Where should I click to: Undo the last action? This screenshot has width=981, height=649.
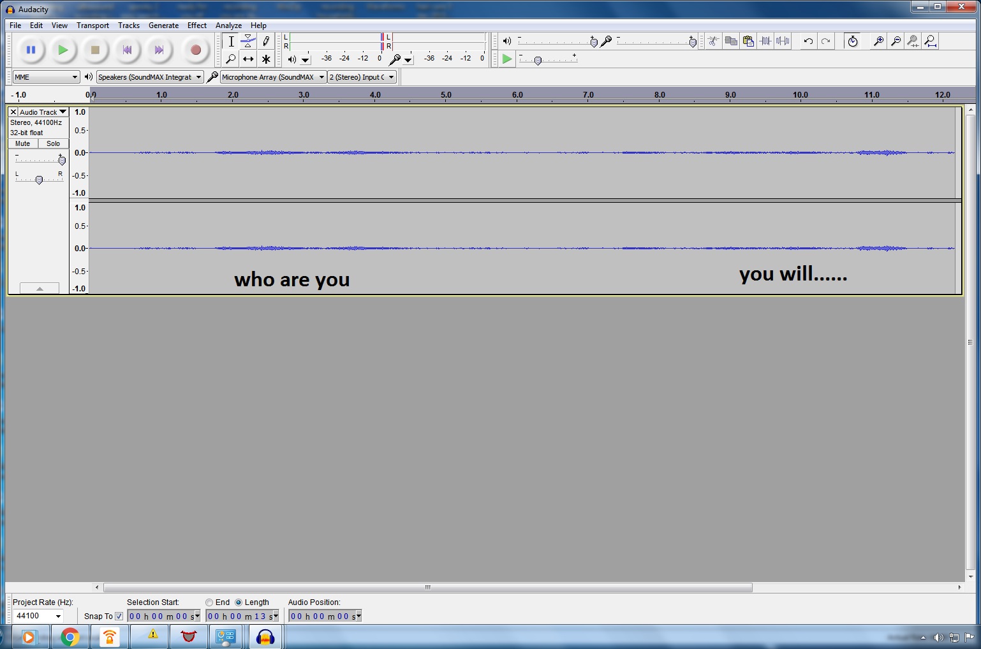click(808, 41)
